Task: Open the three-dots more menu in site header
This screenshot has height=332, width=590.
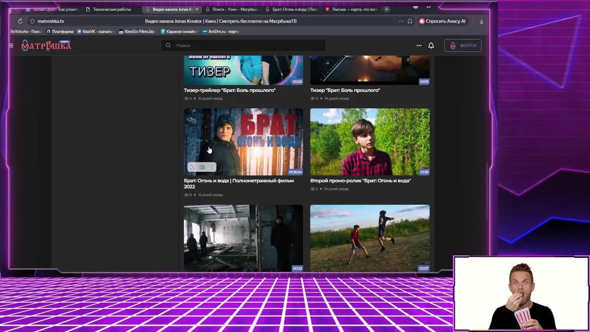Action: pos(419,46)
